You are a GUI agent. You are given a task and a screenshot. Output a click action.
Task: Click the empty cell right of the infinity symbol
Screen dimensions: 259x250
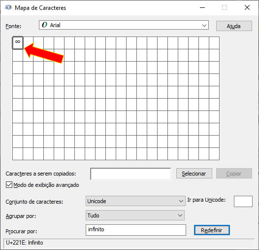[28, 43]
